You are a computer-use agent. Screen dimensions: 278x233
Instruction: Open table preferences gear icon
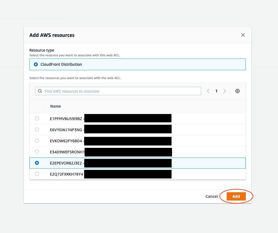coord(237,91)
